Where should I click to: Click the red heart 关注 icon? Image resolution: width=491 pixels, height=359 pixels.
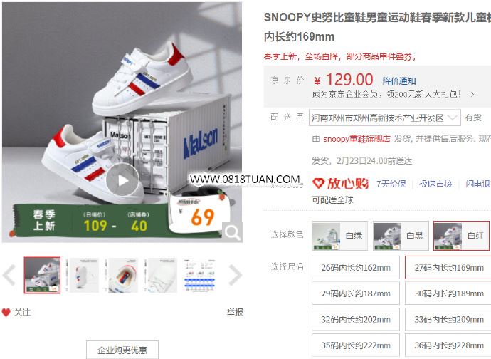tap(6, 312)
